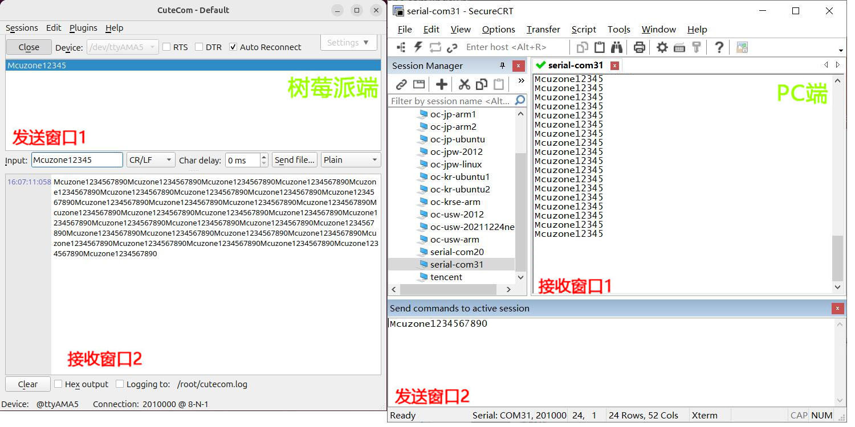Viewport: 855px width, 427px height.
Task: Click the Connect in Tab link icon
Action: pyautogui.click(x=452, y=47)
